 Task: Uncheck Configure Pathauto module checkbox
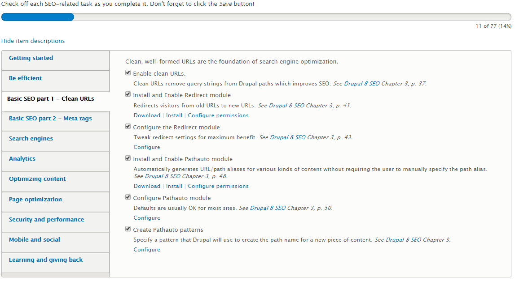point(128,197)
